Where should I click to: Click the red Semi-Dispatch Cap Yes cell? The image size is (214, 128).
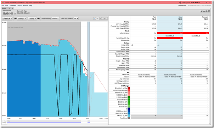pos(170,38)
